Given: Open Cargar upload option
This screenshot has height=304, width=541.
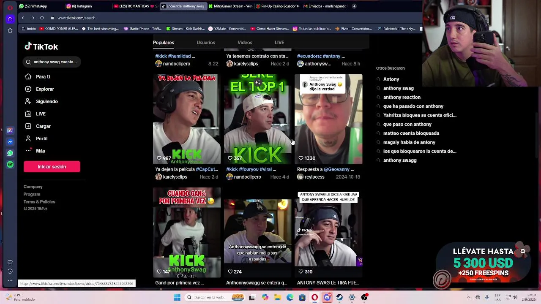Looking at the screenshot, I should (38, 126).
